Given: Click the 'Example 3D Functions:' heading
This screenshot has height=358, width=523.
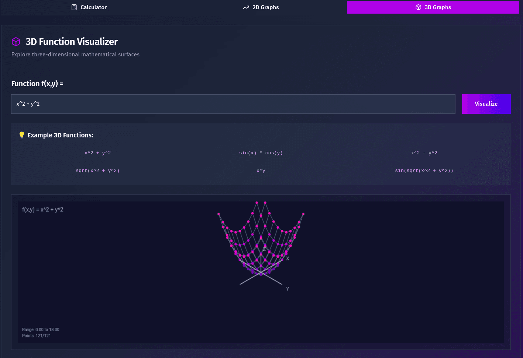Looking at the screenshot, I should (x=60, y=135).
